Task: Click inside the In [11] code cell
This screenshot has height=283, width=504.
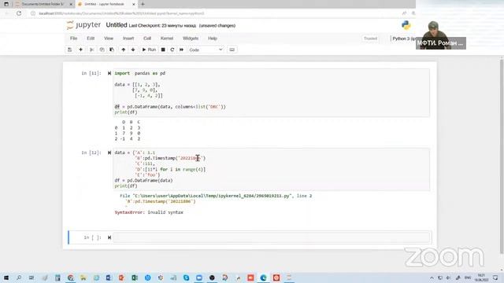Action: (x=271, y=93)
